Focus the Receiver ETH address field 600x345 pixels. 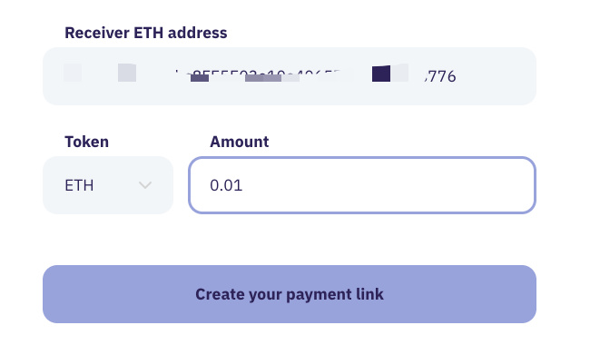(x=290, y=76)
